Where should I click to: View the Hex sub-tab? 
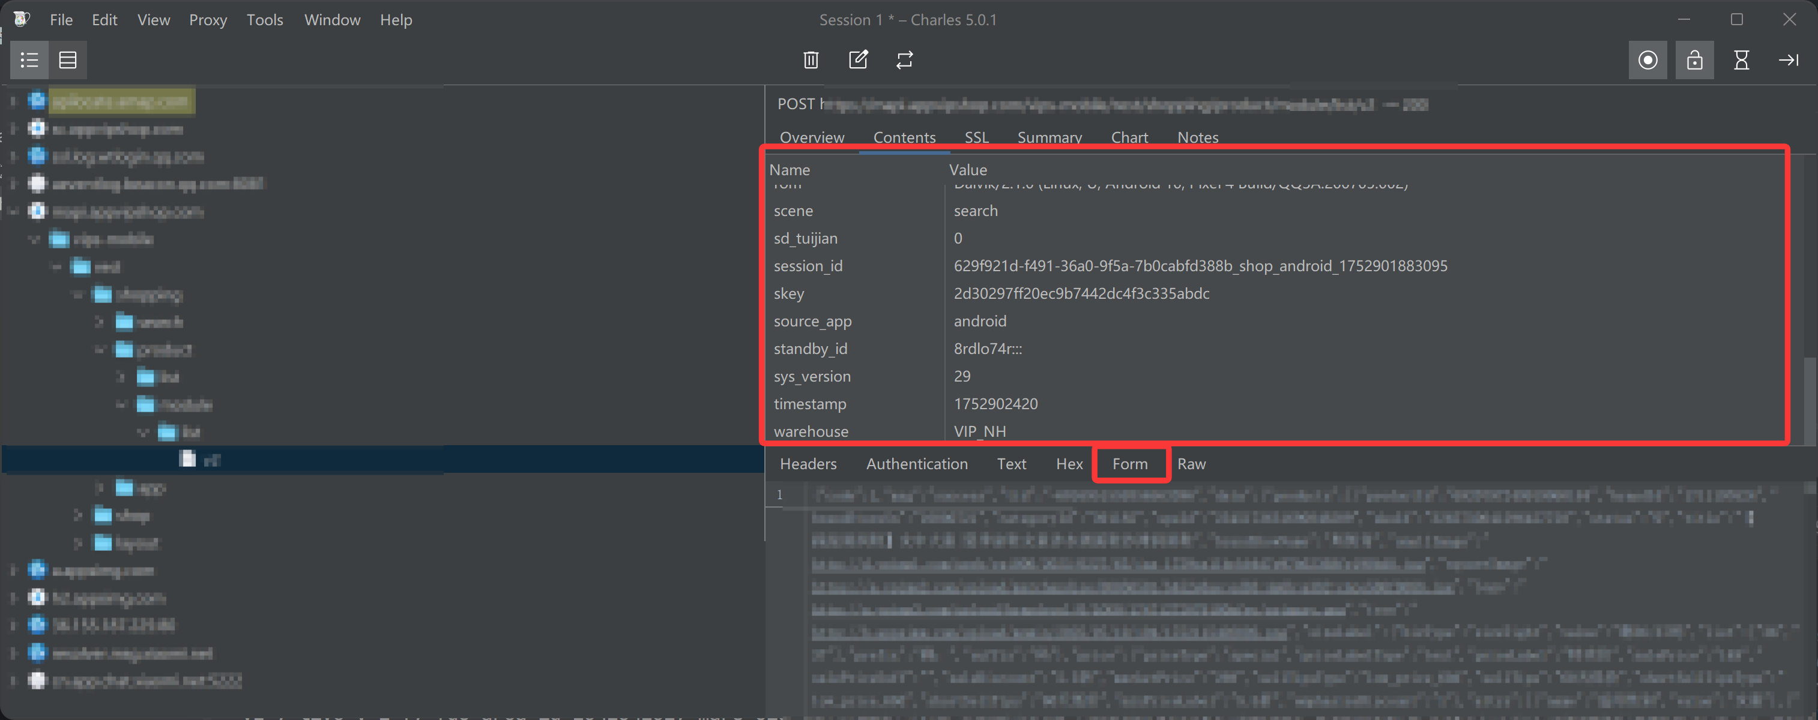tap(1069, 464)
